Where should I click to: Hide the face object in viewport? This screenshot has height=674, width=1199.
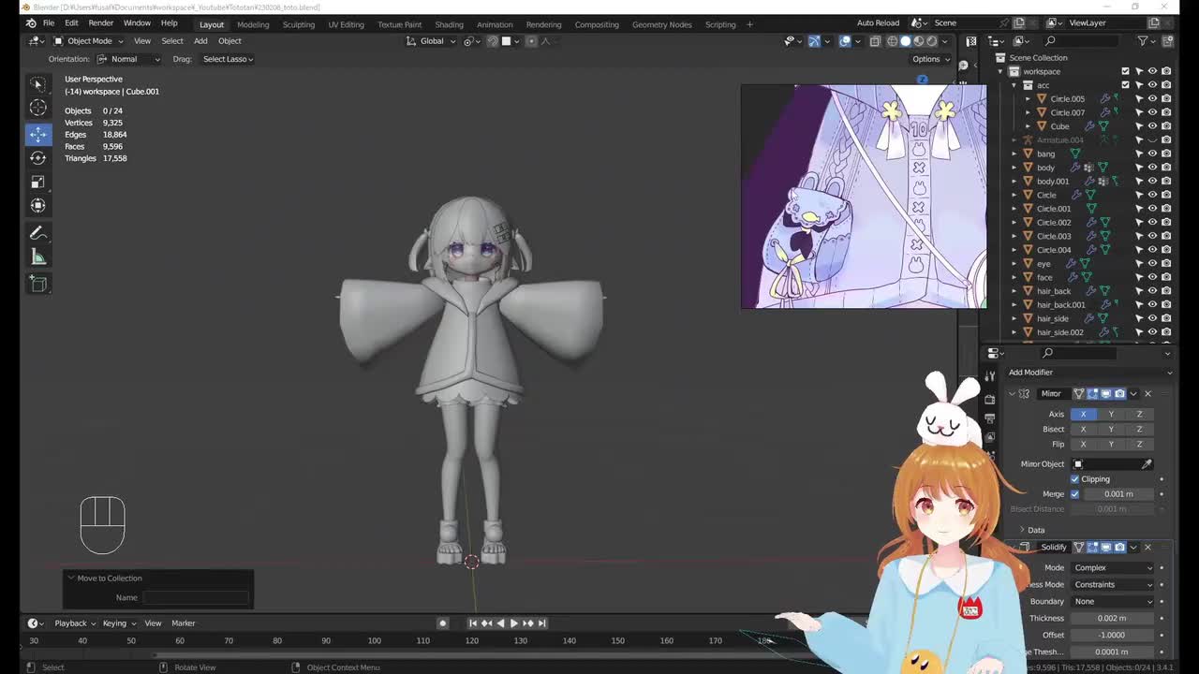pyautogui.click(x=1153, y=277)
